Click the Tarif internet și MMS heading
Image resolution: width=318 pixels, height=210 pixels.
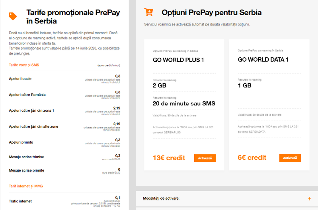tap(27, 186)
